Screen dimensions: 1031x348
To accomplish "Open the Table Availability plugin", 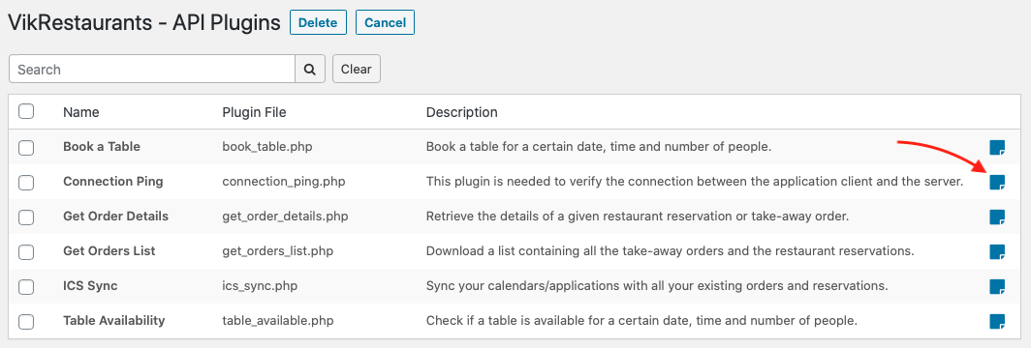I will pos(113,321).
